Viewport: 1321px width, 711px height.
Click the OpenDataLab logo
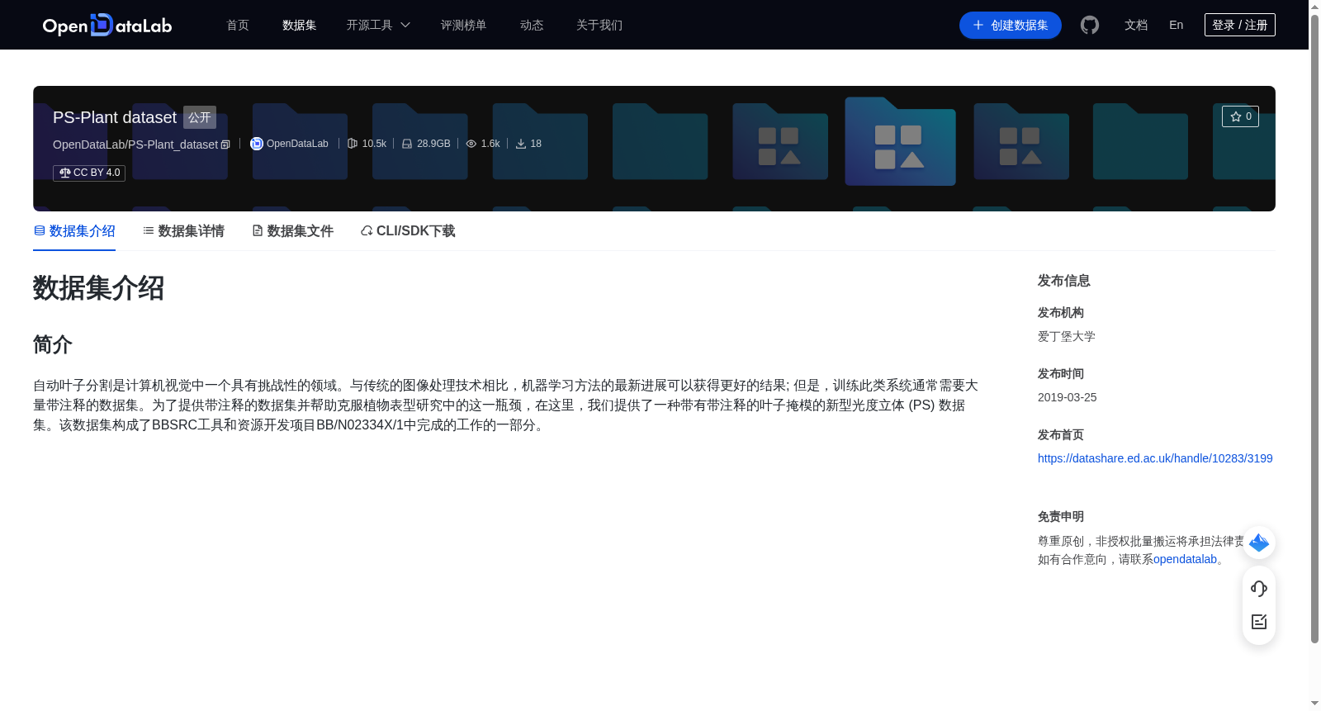(x=107, y=25)
